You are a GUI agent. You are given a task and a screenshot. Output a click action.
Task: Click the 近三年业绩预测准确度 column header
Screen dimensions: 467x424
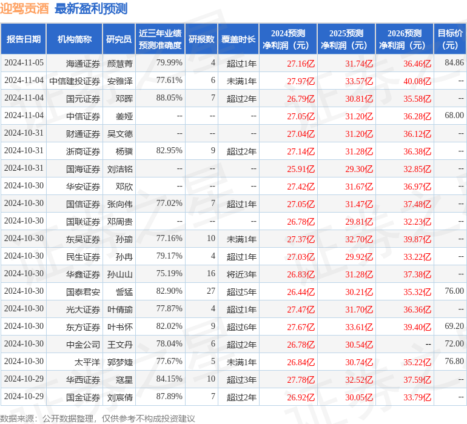point(160,39)
